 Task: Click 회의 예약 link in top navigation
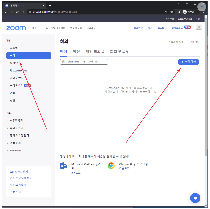(x=138, y=28)
